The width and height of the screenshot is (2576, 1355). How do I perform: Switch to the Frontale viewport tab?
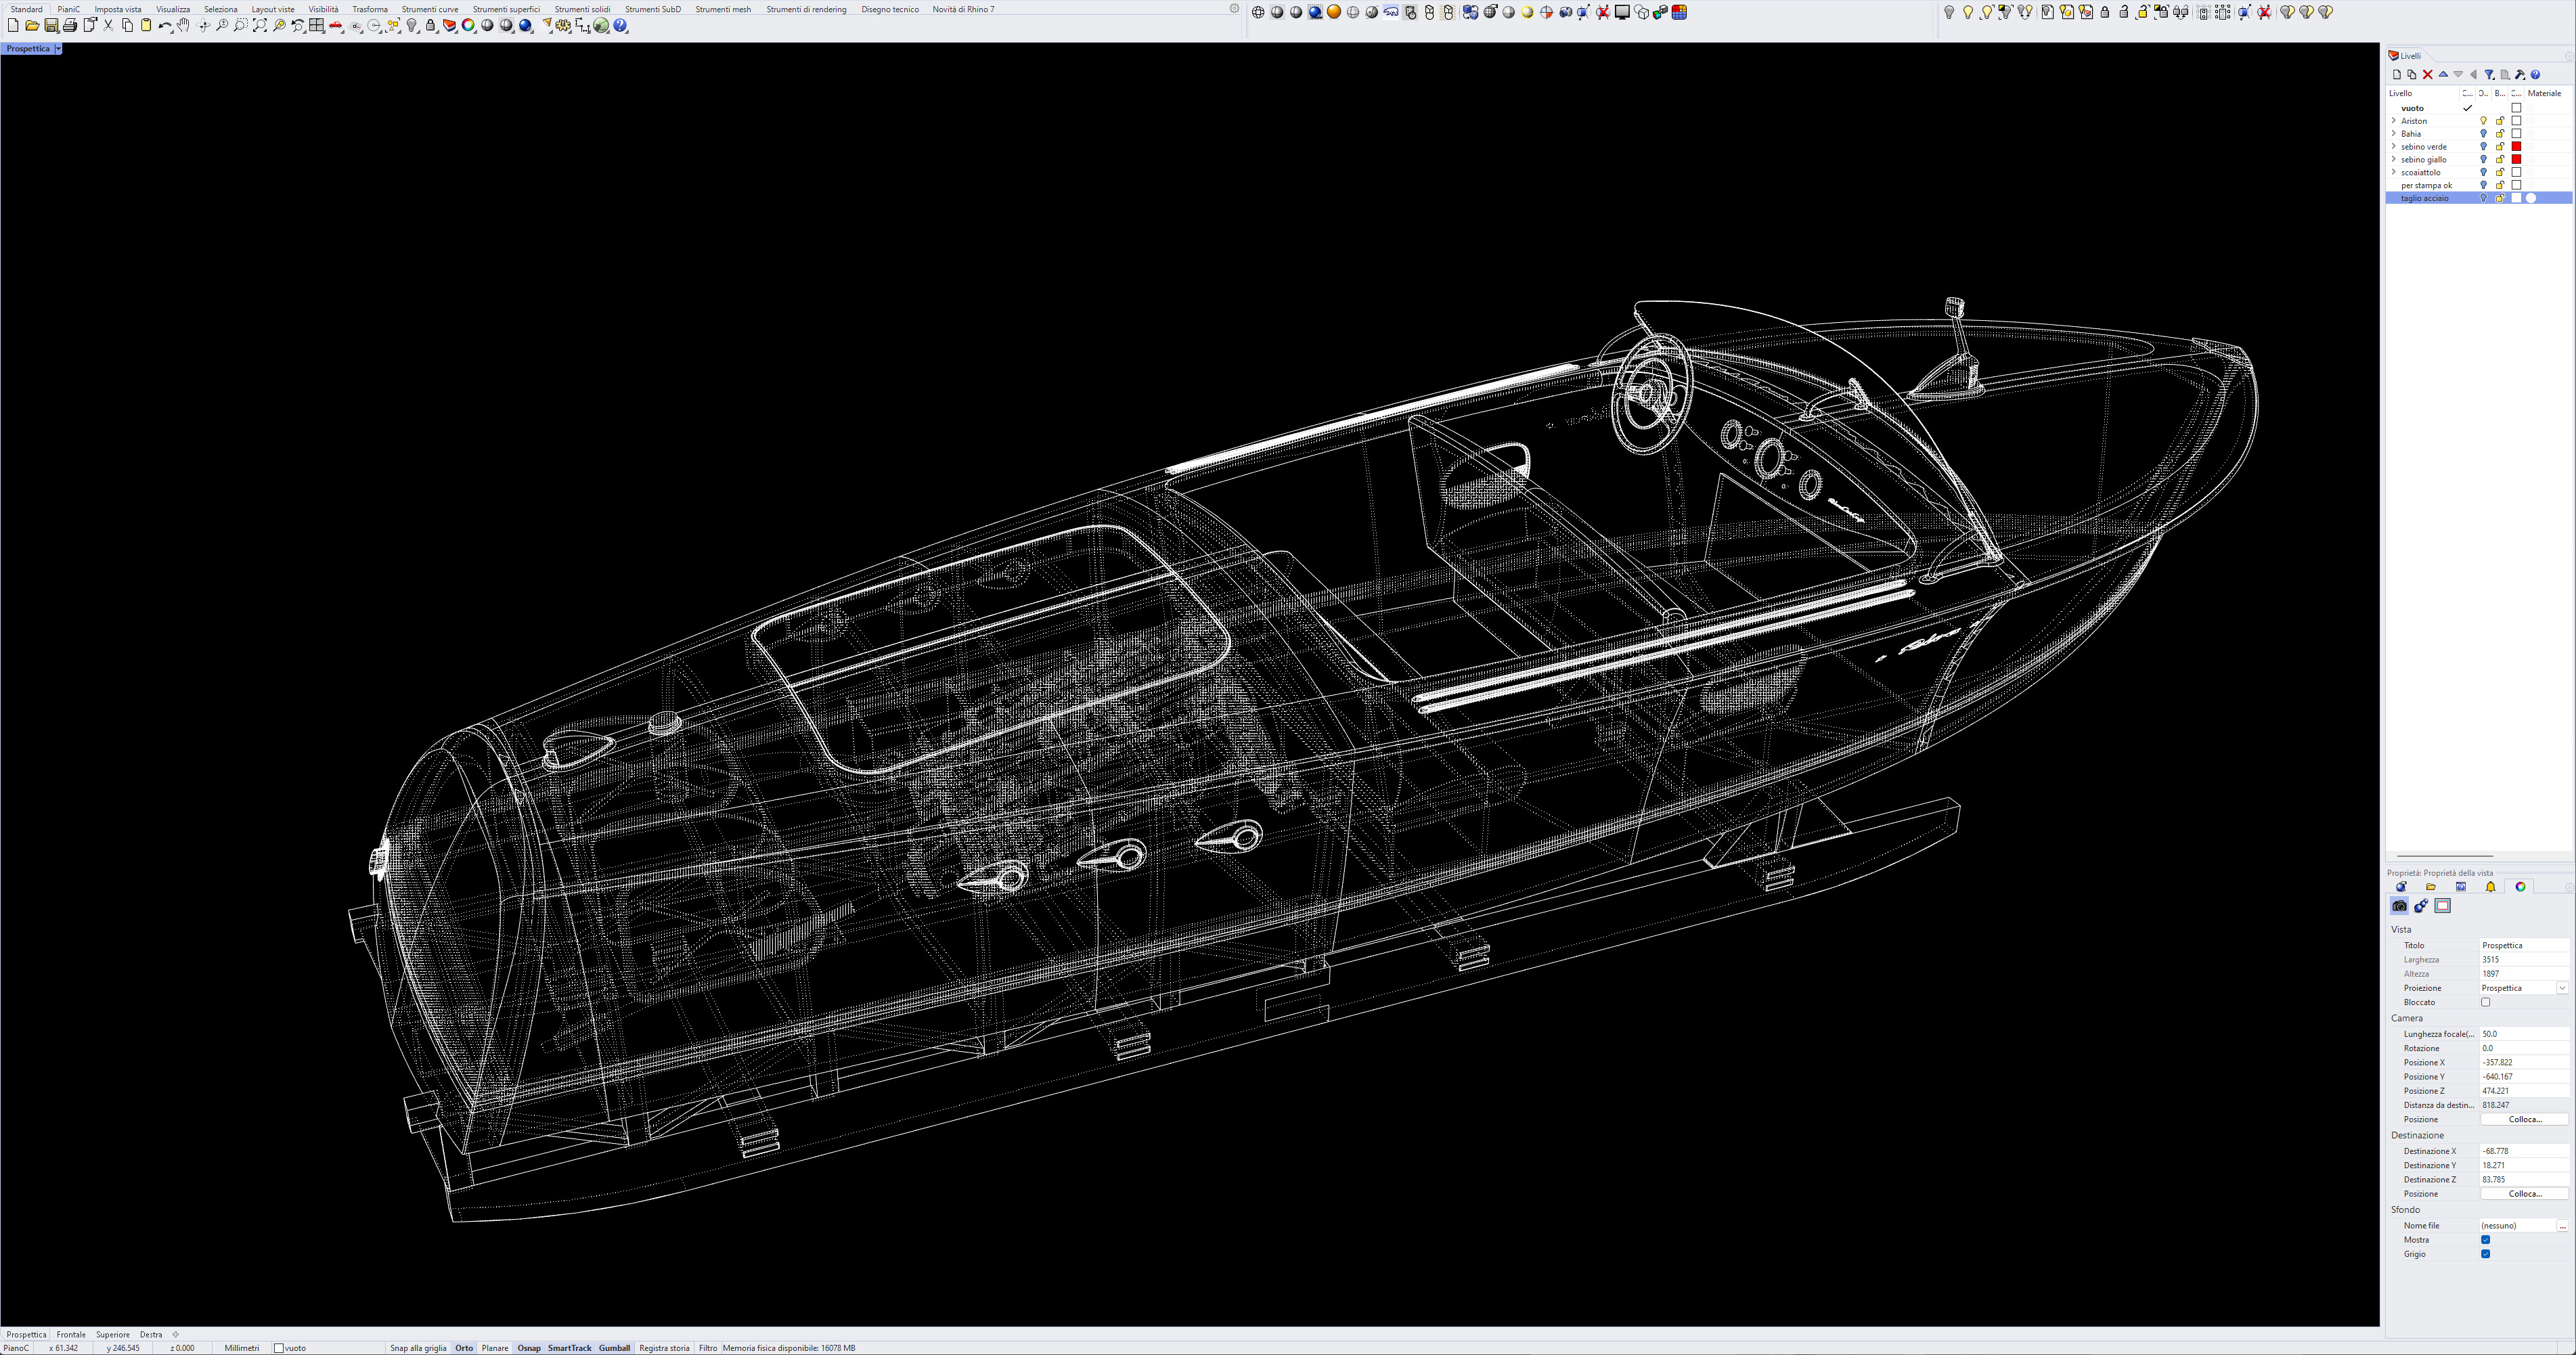71,1334
